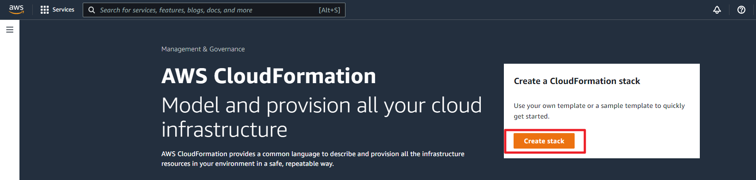Click the CloudFormation common language description paragraph
The height and width of the screenshot is (180, 756).
[313, 158]
